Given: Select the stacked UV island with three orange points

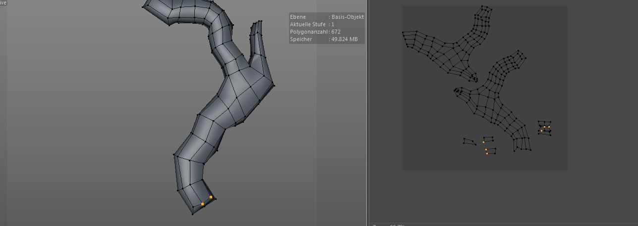Looking at the screenshot, I should pos(545,128).
